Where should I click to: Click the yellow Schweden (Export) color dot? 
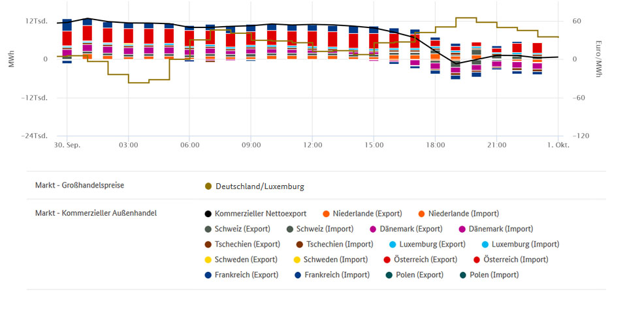tap(208, 259)
